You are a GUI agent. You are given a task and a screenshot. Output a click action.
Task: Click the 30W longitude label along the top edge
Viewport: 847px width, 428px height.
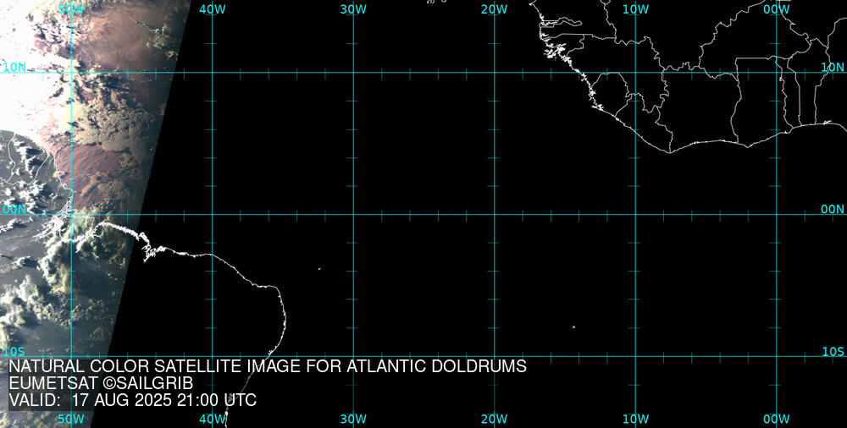point(353,9)
